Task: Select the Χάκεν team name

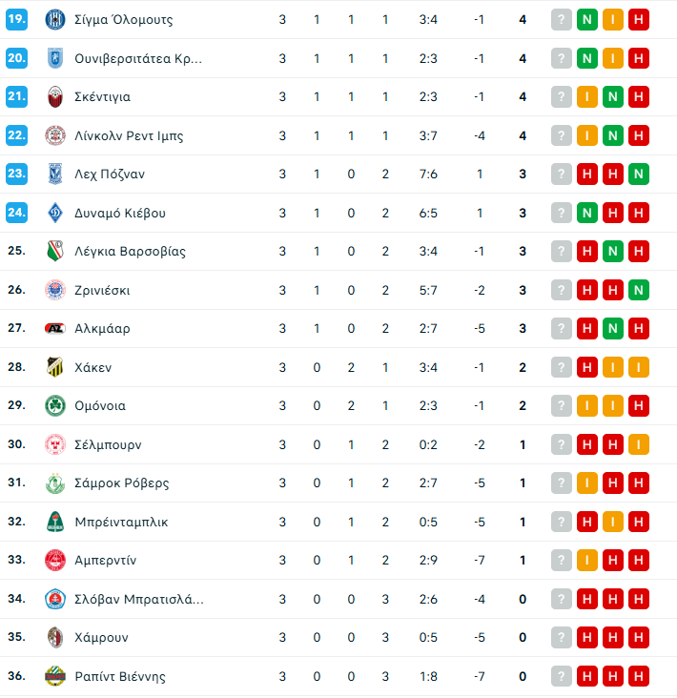Action: tap(92, 367)
